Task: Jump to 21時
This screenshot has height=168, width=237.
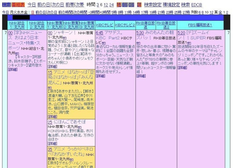Action: 161,12
